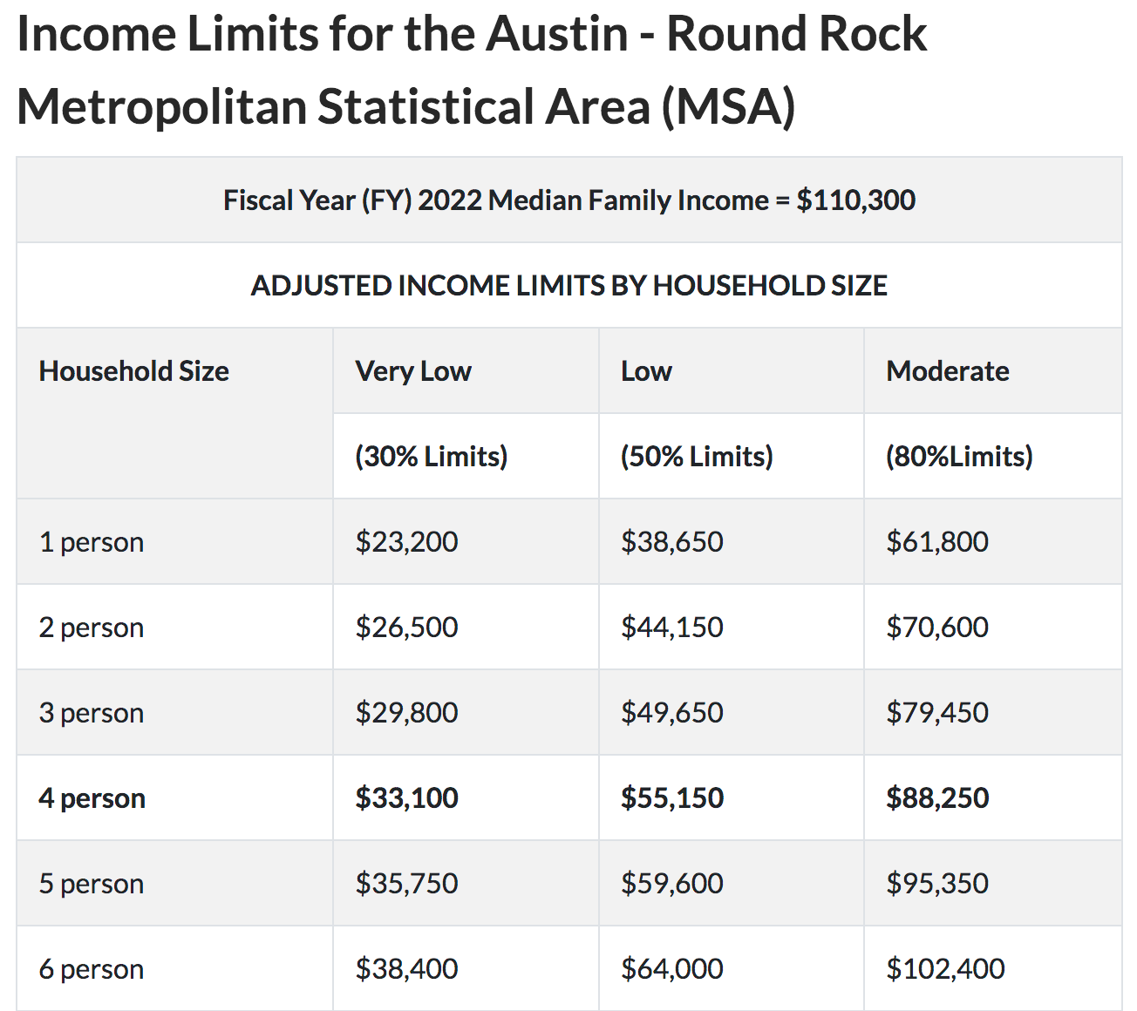Select the $35,750 cell in 5 person row
The image size is (1137, 1011).
pyautogui.click(x=466, y=883)
